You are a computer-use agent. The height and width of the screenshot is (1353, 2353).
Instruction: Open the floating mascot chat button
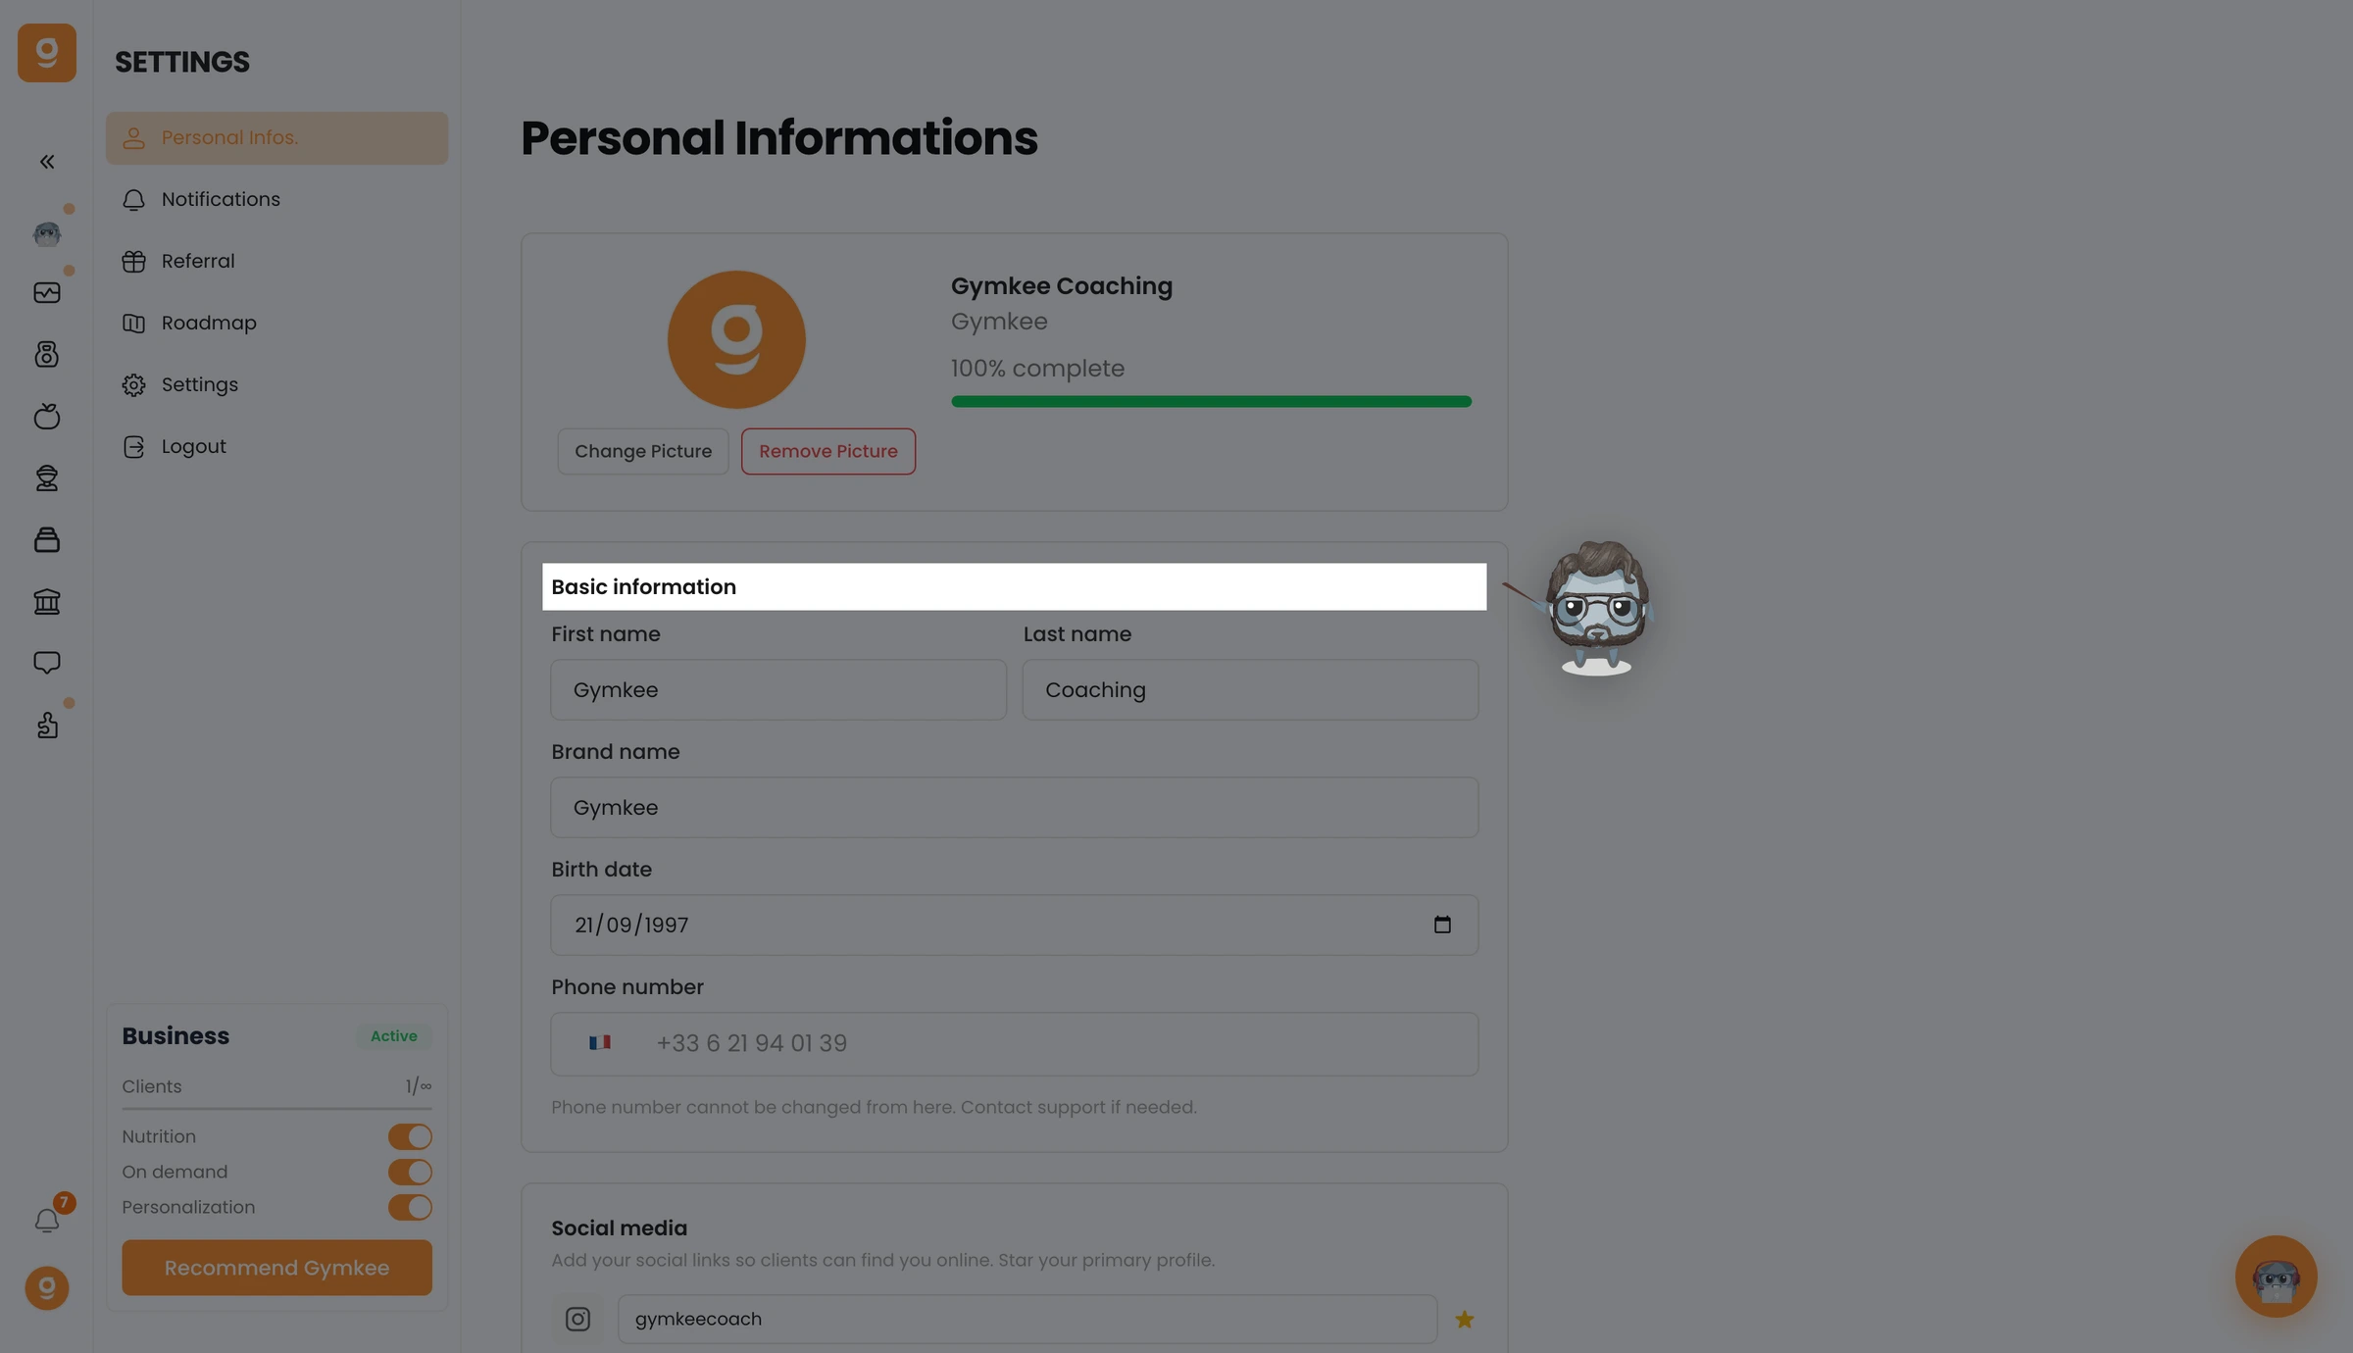click(2277, 1277)
